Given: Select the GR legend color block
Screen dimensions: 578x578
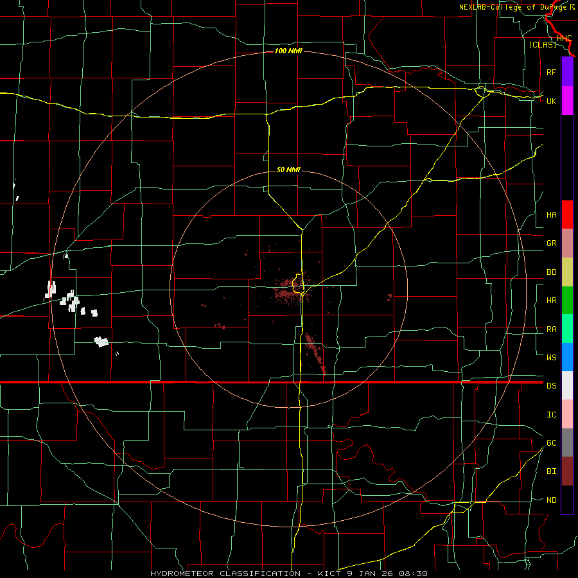Looking at the screenshot, I should [567, 243].
